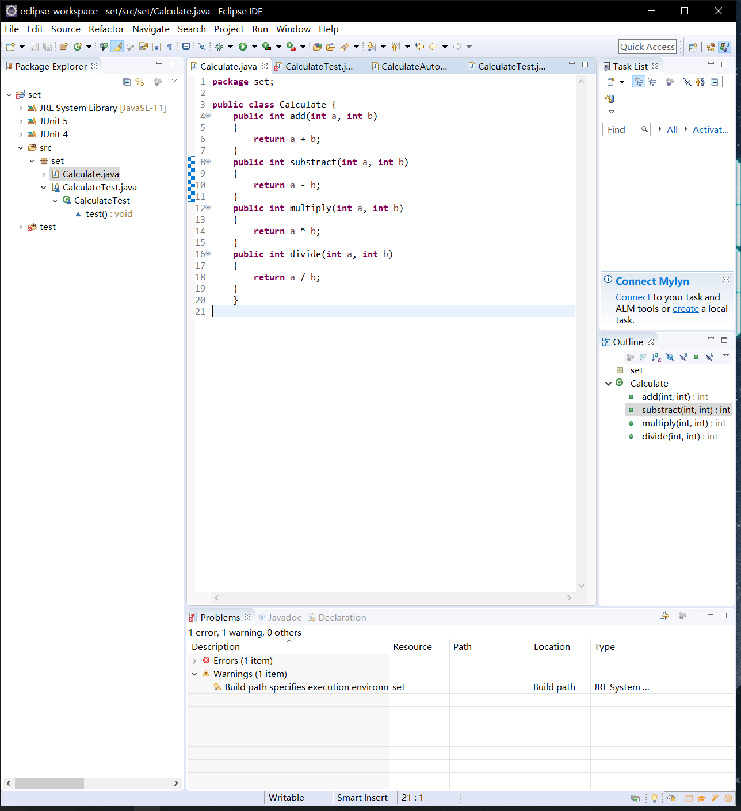Toggle Hide Completed Tasks in Task List
The height and width of the screenshot is (811, 741).
pyautogui.click(x=687, y=82)
